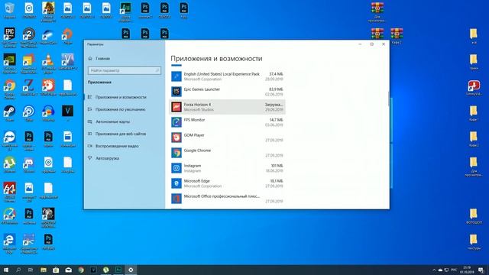
Task: Click the Forza Horizon 4 app icon
Action: click(x=176, y=107)
